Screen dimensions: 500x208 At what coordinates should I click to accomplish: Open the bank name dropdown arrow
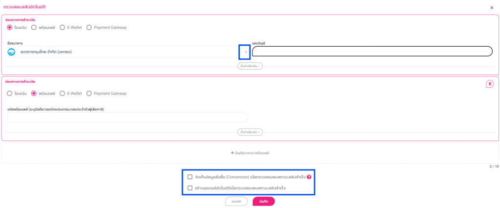coord(246,52)
